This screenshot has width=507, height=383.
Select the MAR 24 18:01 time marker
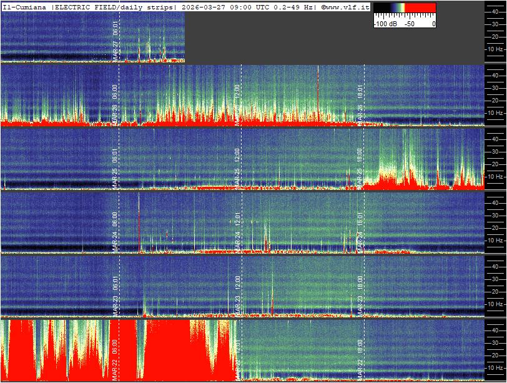tap(360, 229)
